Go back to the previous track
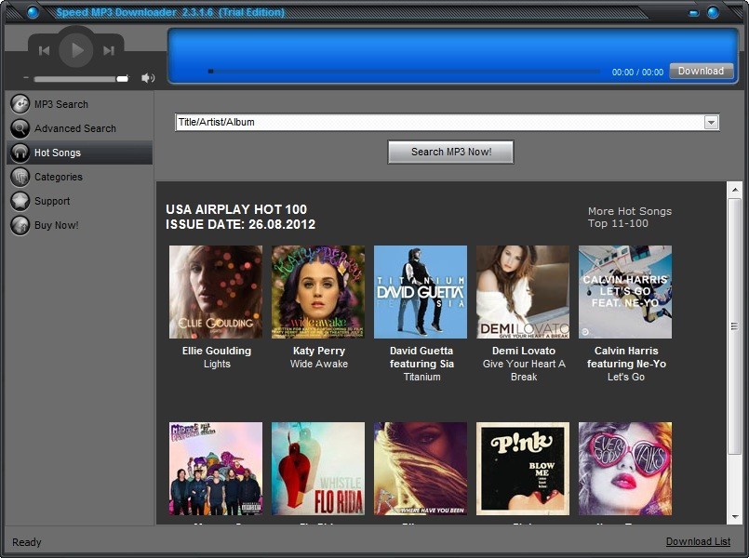Screen dimensions: 749x558 coord(45,50)
